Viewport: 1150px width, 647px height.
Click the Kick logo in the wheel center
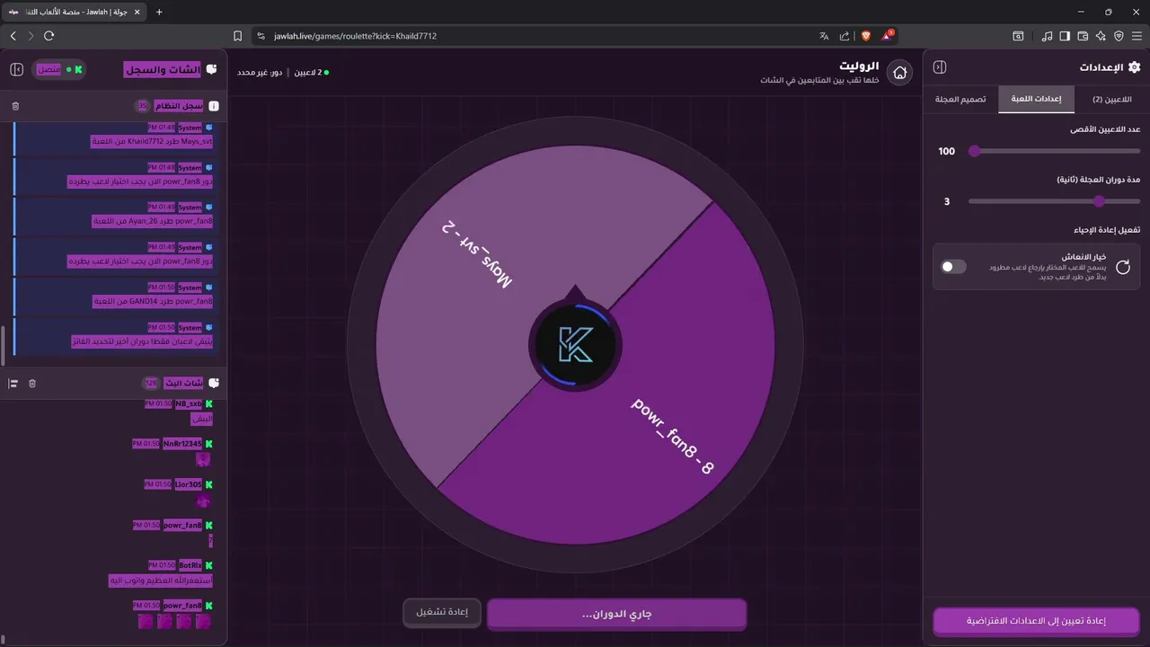574,345
